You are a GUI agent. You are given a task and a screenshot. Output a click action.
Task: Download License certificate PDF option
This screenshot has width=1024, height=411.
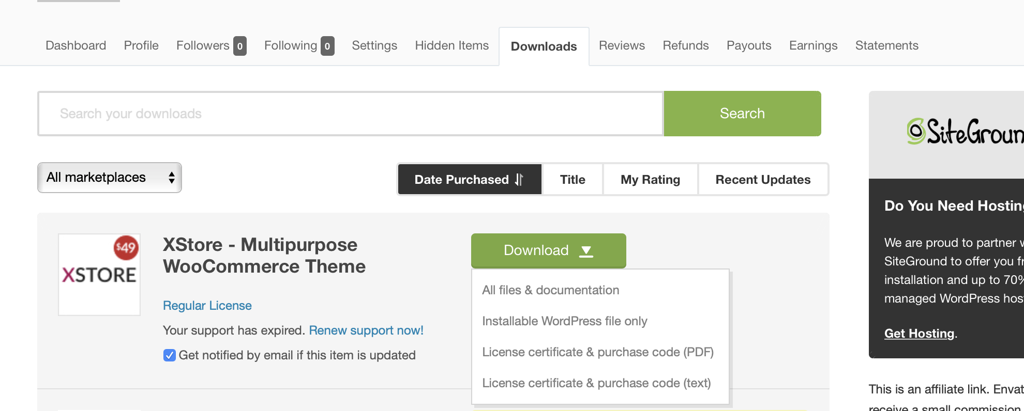pos(597,352)
